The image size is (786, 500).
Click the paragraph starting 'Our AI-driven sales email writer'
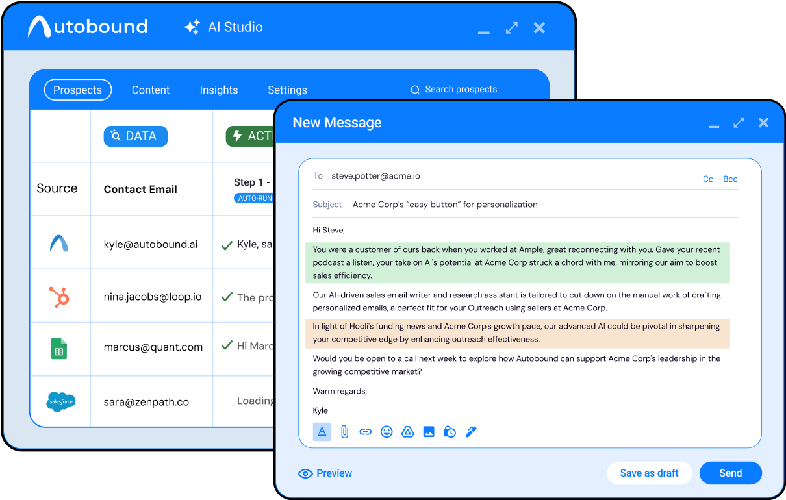click(x=517, y=301)
